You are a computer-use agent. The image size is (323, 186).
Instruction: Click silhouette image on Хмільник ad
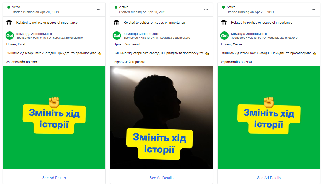click(x=161, y=118)
